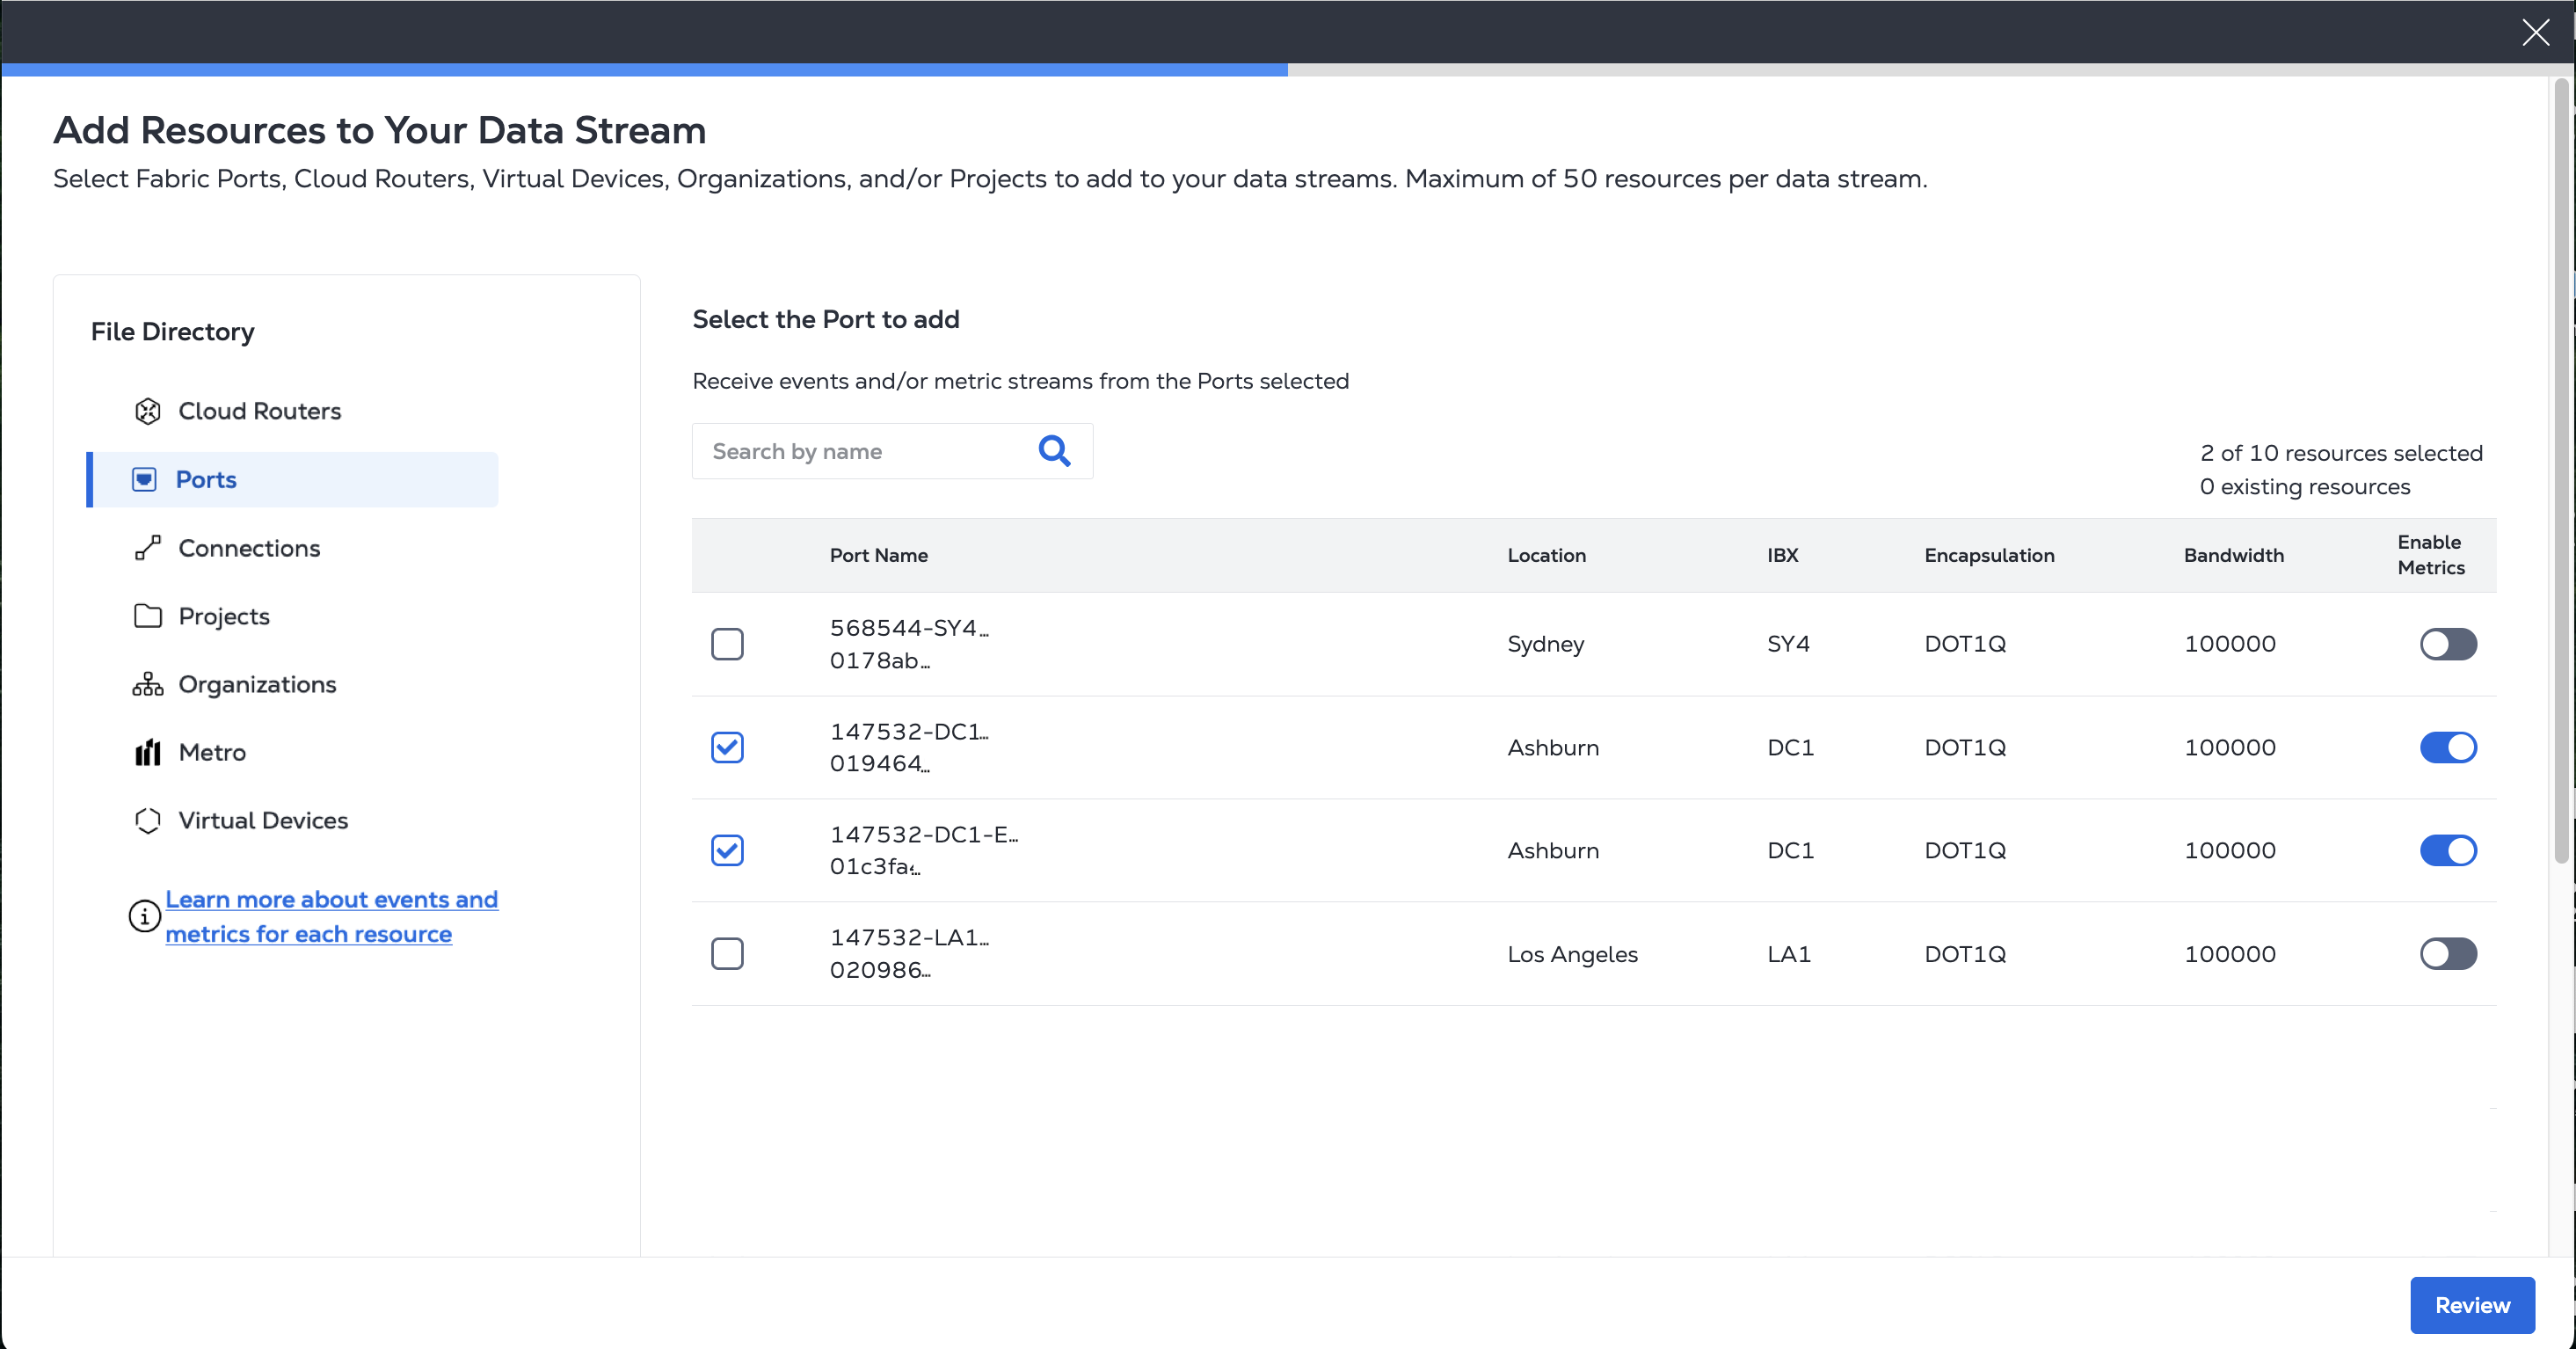Screen dimensions: 2576x1349
Task: Disable metrics for the 147532-DC1-E port
Action: (2448, 850)
